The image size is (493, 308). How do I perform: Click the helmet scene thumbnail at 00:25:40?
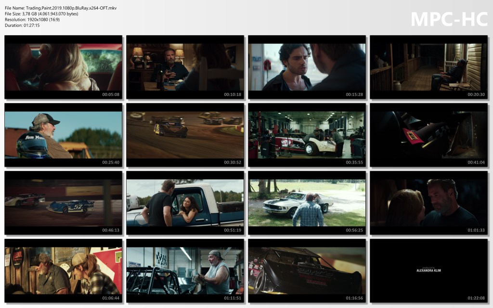[63, 135]
